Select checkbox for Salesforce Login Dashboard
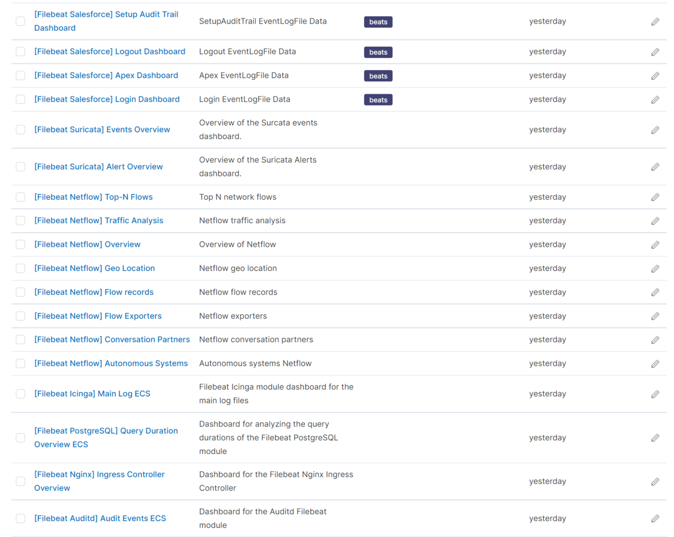674x537 pixels. click(20, 99)
